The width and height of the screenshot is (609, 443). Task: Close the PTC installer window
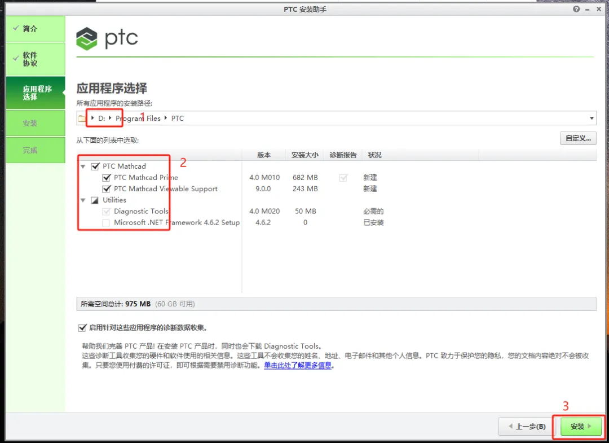(599, 9)
